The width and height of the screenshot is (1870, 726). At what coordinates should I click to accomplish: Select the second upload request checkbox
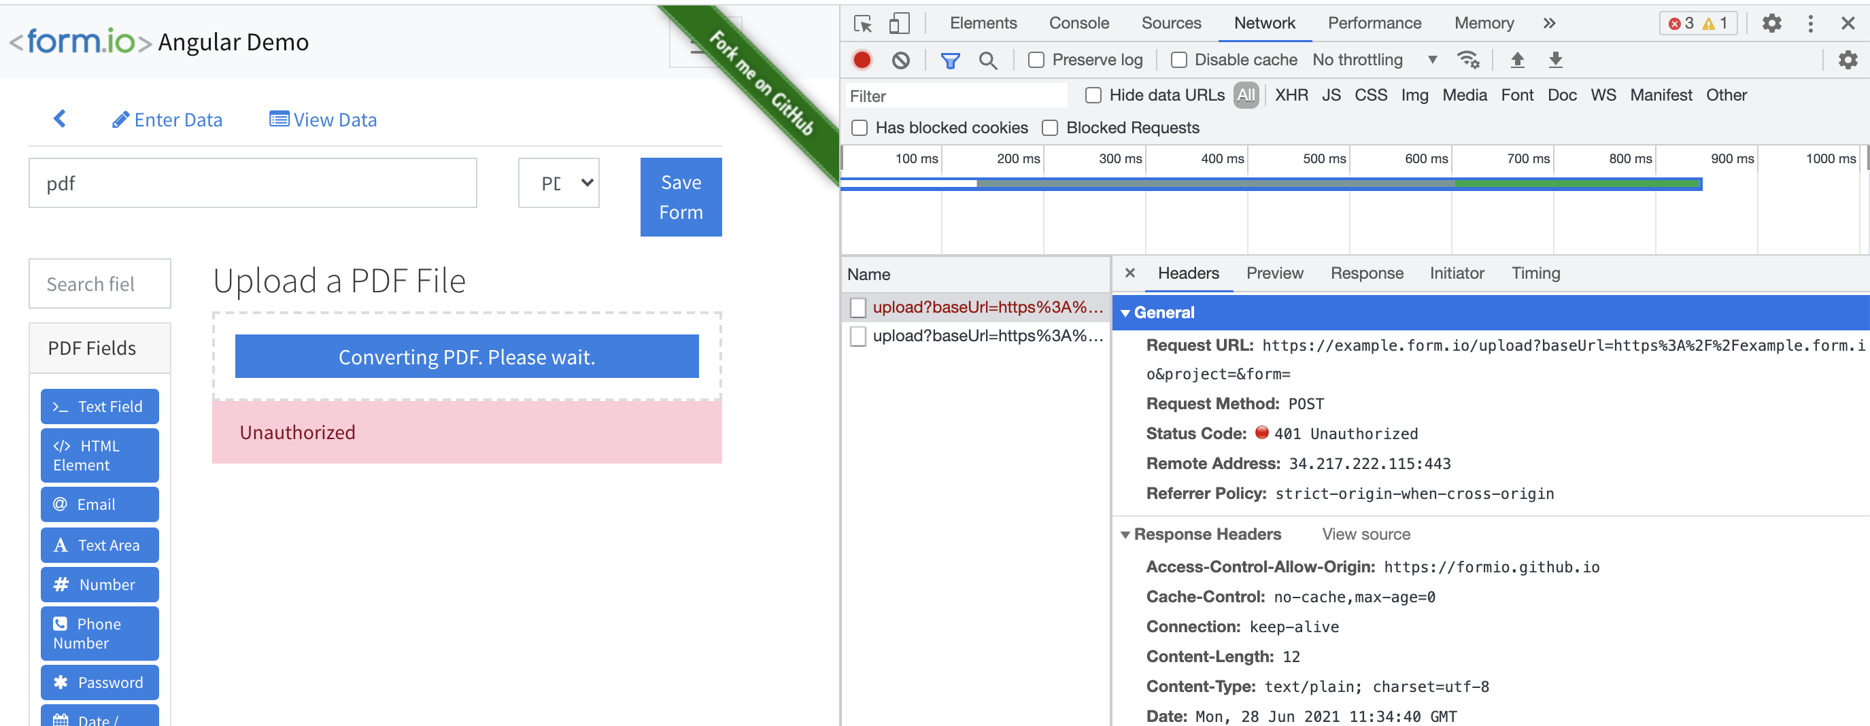point(858,336)
